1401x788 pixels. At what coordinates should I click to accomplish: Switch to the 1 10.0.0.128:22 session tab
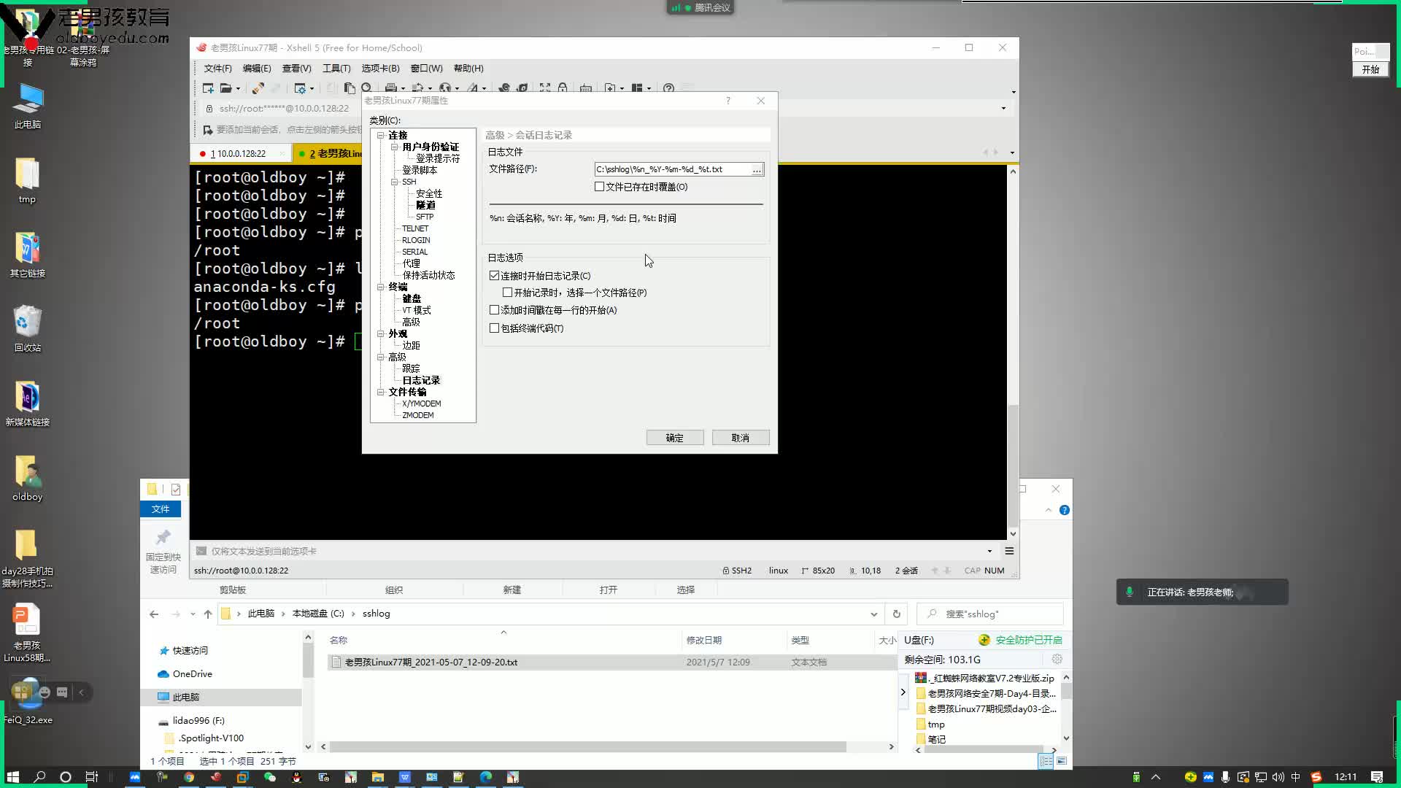point(240,154)
